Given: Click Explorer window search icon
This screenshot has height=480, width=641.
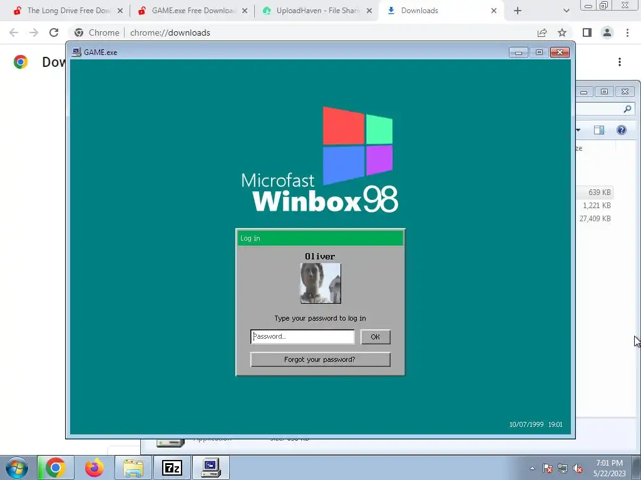Looking at the screenshot, I should (x=627, y=109).
